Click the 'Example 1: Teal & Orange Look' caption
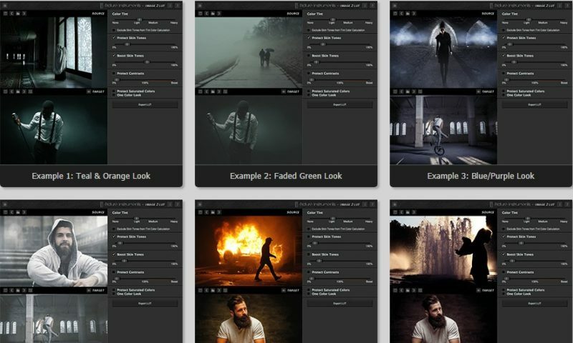573x343 pixels. pyautogui.click(x=91, y=176)
